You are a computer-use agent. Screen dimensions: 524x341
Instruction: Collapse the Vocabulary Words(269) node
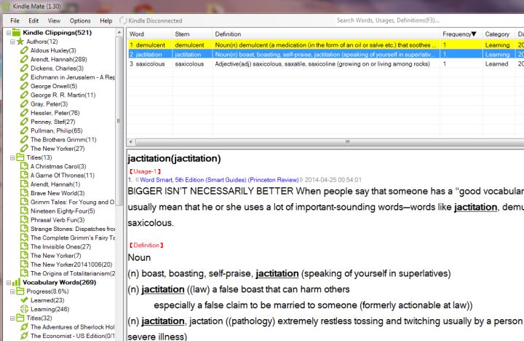pyautogui.click(x=8, y=283)
